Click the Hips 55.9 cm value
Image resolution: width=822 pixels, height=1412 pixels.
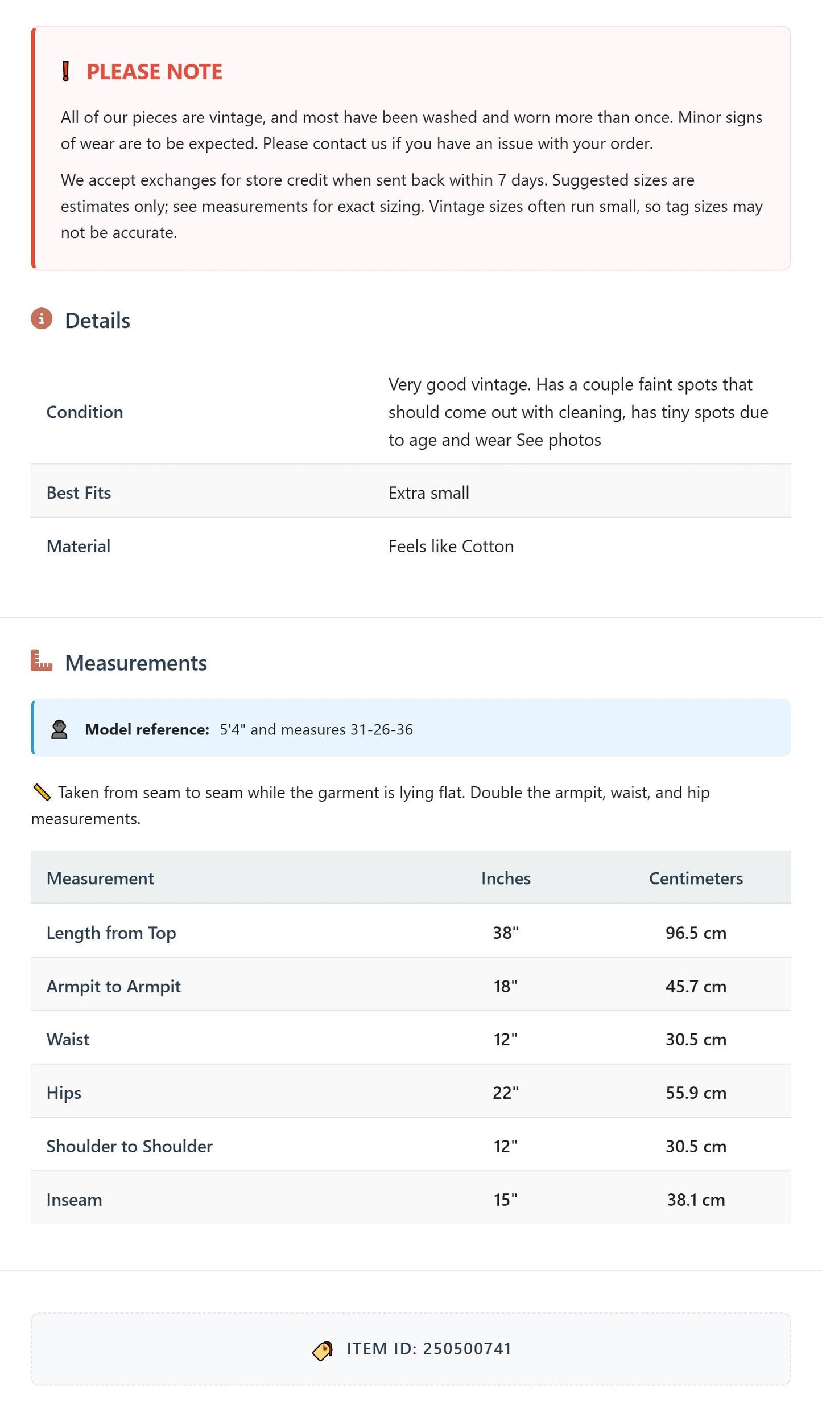[696, 1093]
